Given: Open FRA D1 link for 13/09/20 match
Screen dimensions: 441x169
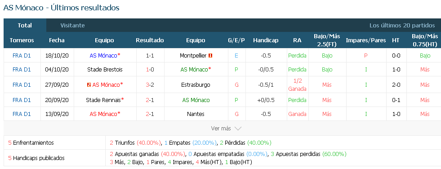Looking at the screenshot, I should 22,114.
